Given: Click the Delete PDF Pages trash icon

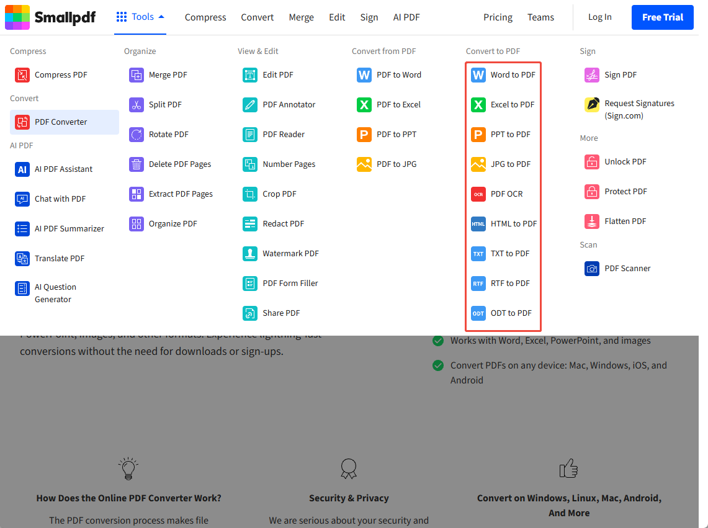Looking at the screenshot, I should pos(137,164).
